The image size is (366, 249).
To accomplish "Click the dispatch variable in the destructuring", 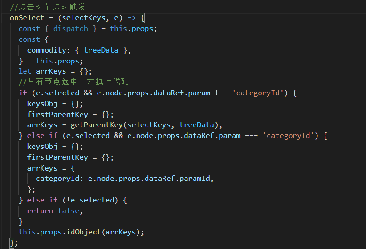I will pos(70,29).
